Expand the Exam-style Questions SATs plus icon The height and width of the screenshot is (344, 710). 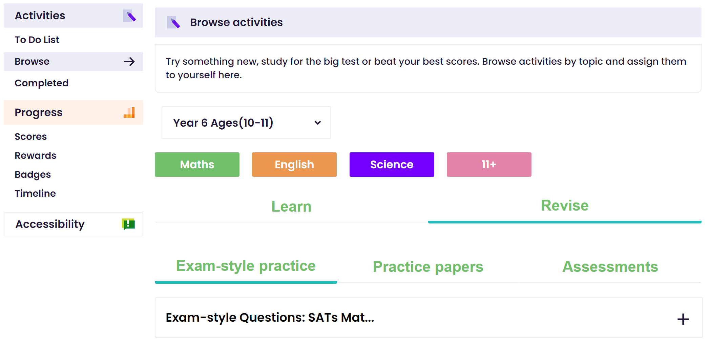point(683,319)
